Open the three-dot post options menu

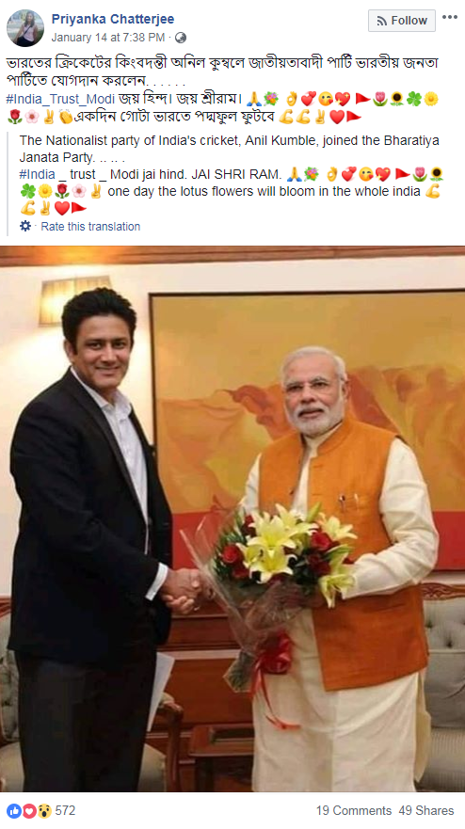pos(450,17)
